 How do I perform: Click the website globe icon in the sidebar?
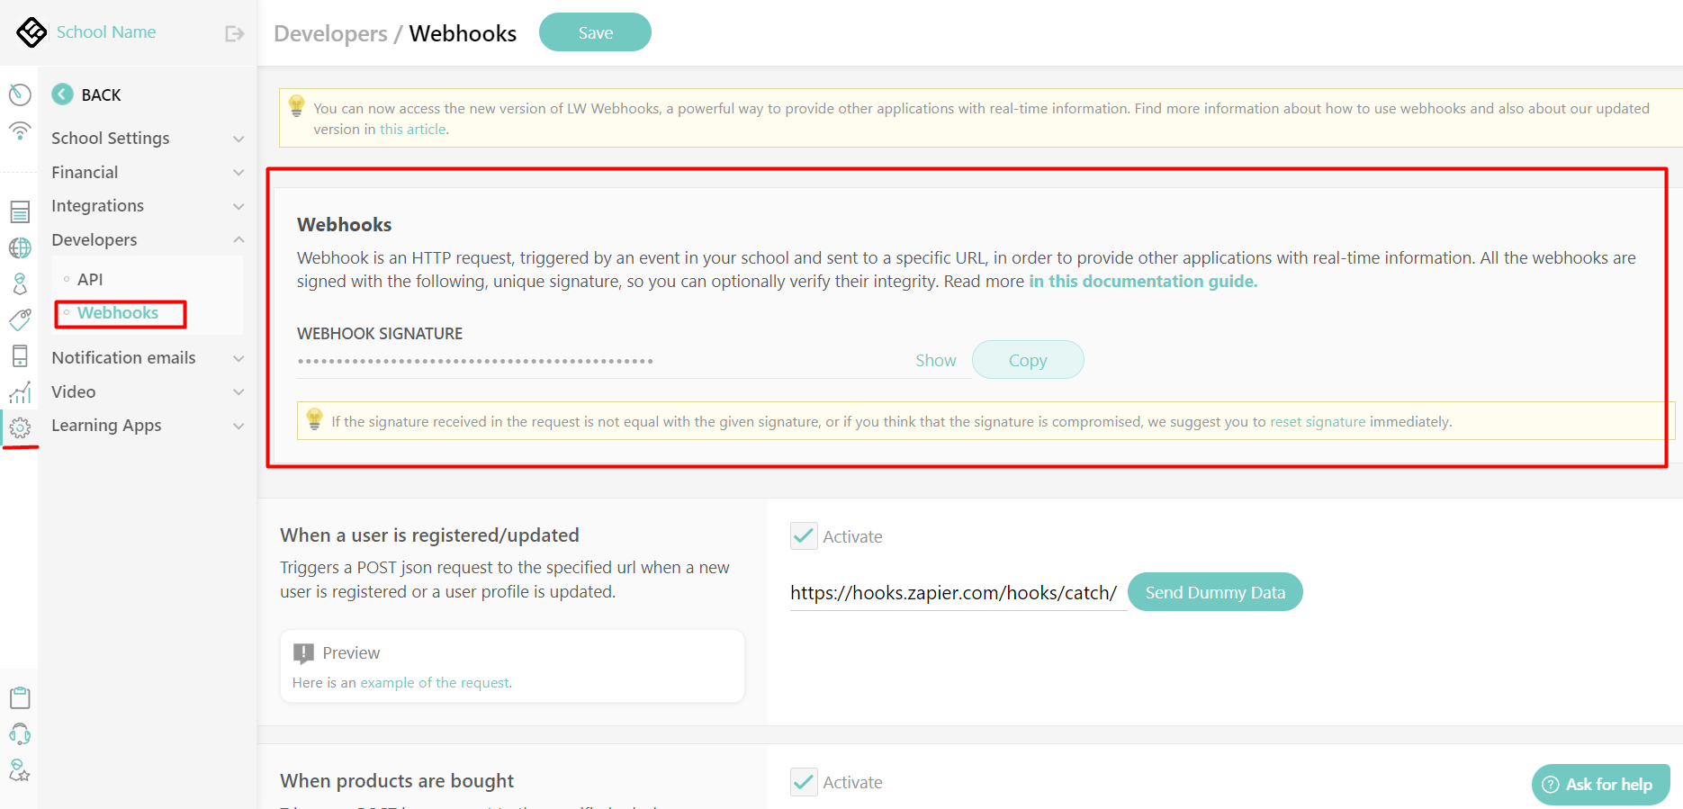click(x=20, y=247)
